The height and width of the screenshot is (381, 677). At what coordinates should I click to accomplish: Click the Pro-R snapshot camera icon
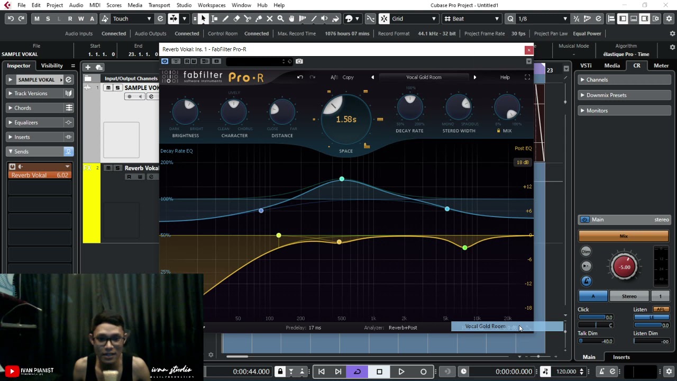pyautogui.click(x=299, y=61)
